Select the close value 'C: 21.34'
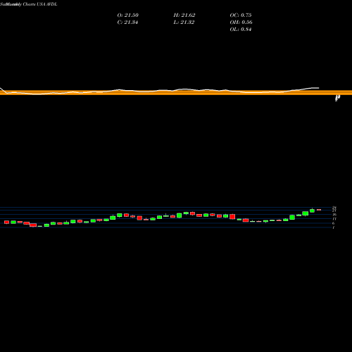Viewport: 352px width, 352px height. (127, 23)
